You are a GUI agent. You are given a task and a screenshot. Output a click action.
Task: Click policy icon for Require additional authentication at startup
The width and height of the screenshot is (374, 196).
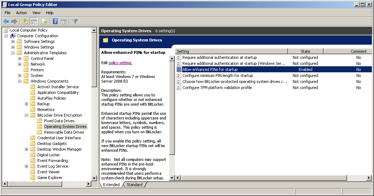pos(179,57)
